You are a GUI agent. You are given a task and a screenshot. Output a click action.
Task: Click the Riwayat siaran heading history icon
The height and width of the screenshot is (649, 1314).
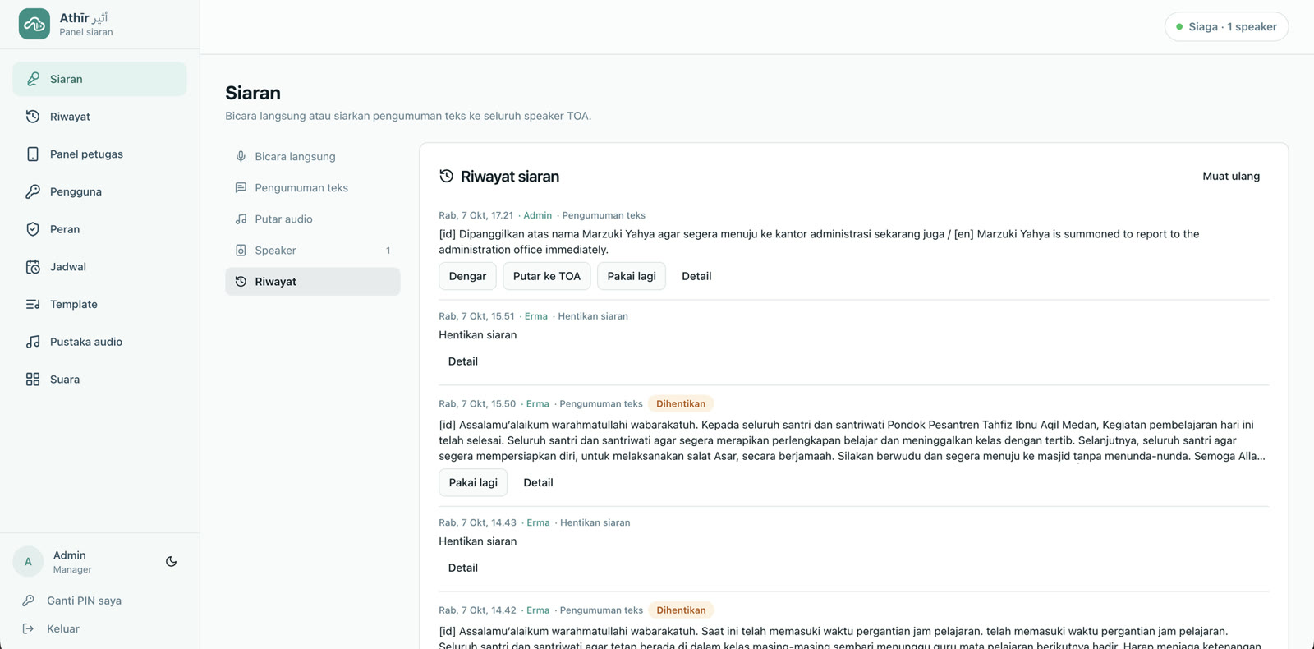click(x=447, y=176)
